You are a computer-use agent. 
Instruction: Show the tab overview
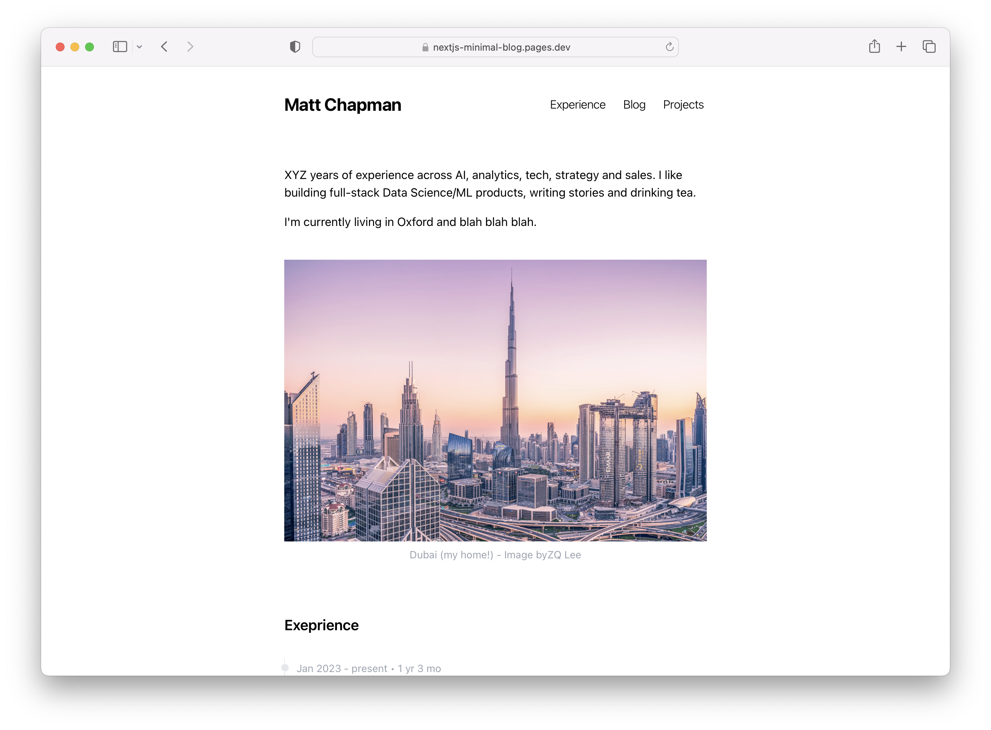tap(929, 47)
